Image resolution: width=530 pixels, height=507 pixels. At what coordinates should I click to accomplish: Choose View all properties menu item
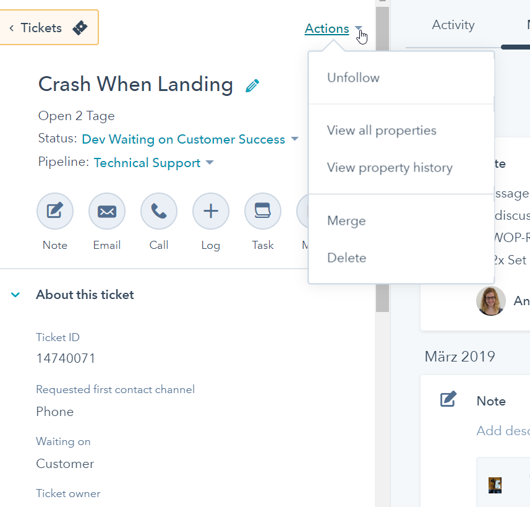click(382, 131)
